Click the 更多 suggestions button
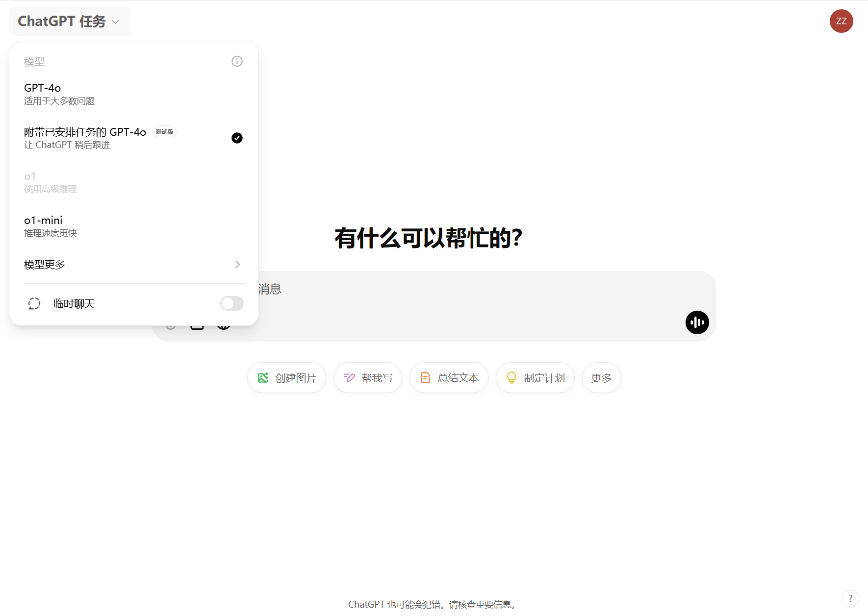Screen dimensions: 868x616 [601, 378]
